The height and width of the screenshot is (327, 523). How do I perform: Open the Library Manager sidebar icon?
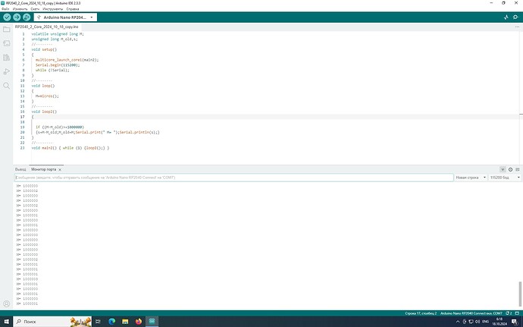point(6,58)
